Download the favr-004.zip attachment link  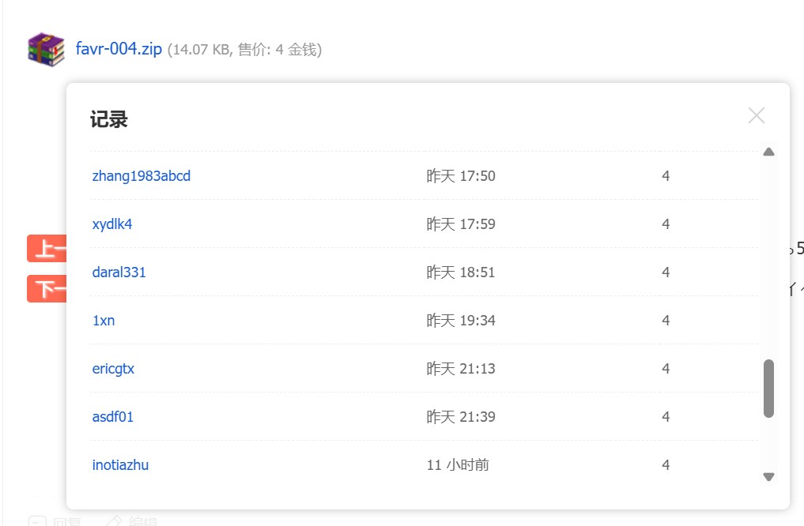click(119, 49)
